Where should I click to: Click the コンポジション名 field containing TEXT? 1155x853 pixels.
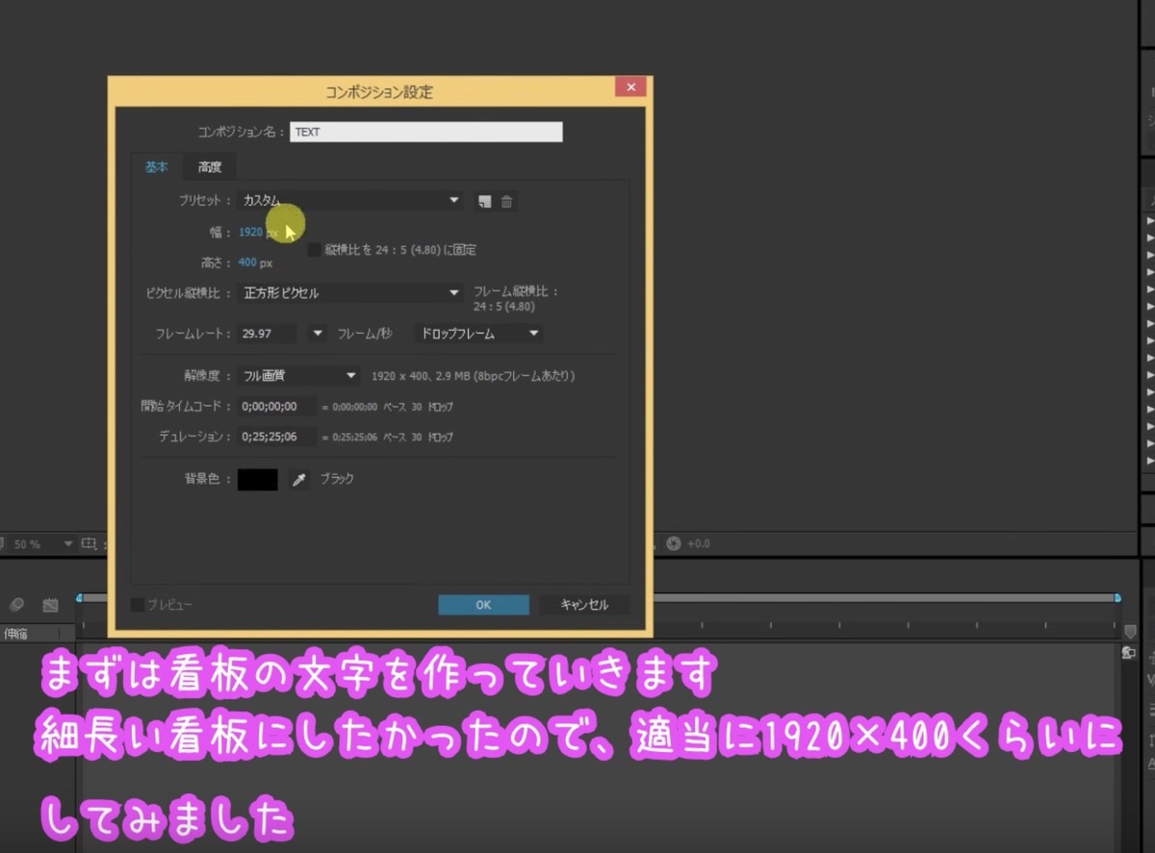(426, 131)
